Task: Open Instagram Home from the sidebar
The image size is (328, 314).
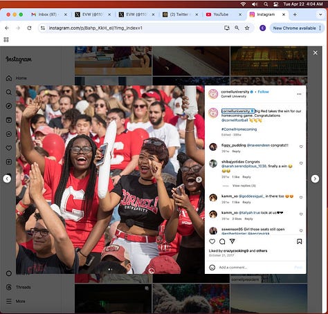Action: (x=16, y=78)
